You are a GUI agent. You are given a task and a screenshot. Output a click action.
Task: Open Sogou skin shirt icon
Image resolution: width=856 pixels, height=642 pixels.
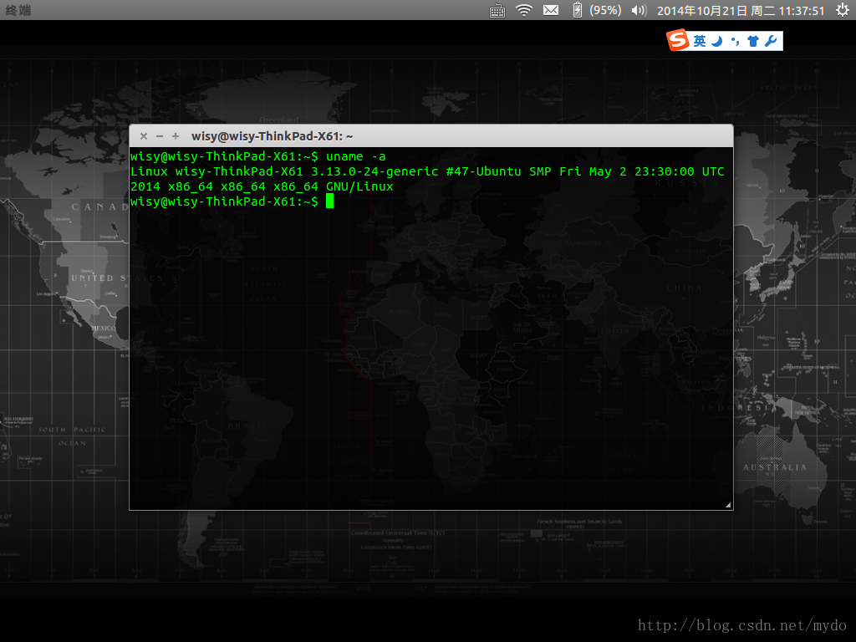coord(753,41)
